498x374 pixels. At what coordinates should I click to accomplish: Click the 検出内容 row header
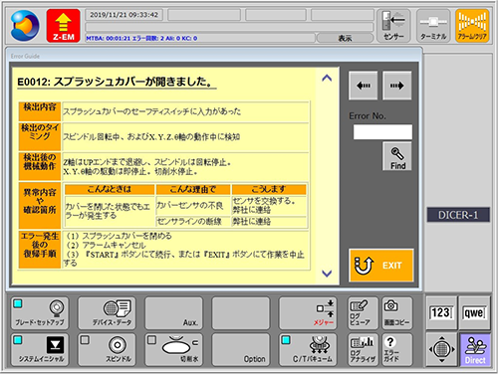pos(40,111)
